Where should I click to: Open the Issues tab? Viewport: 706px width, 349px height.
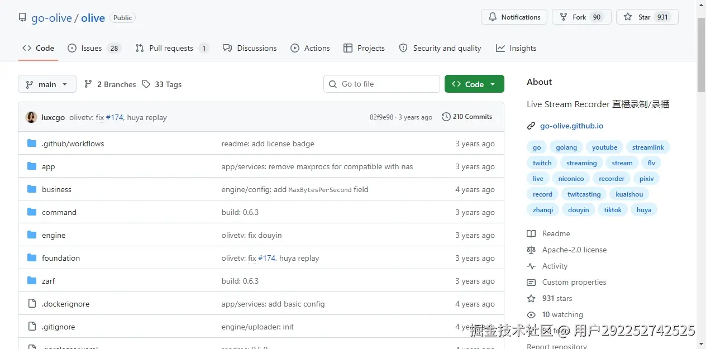tap(94, 48)
